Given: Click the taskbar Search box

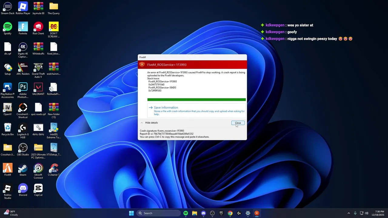Looking at the screenshot, I should [158, 213].
